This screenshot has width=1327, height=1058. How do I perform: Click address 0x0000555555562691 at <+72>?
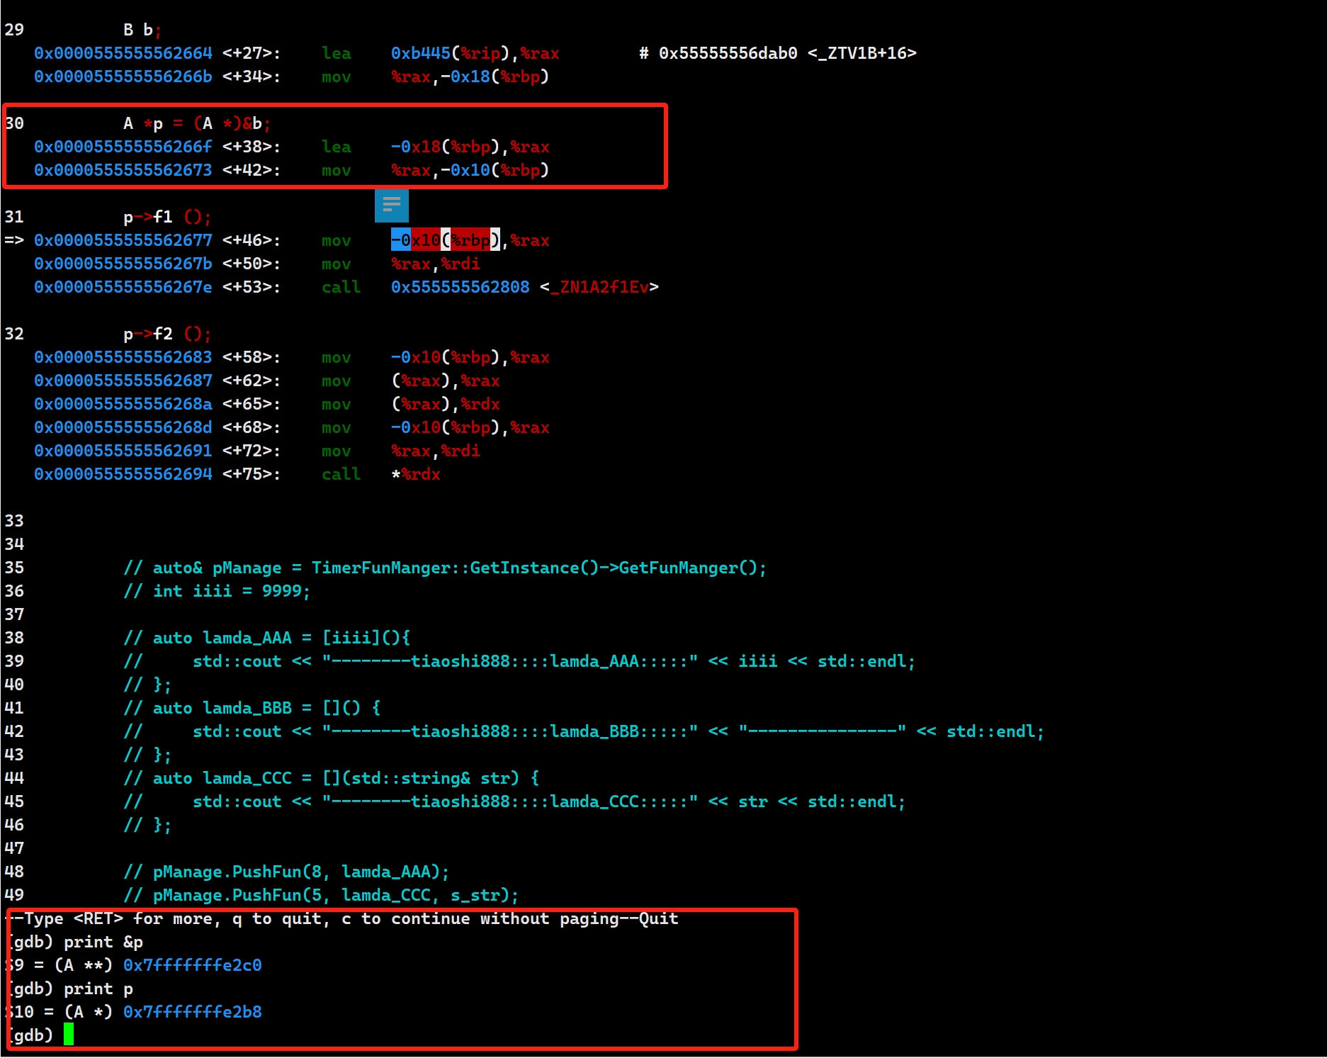pos(123,451)
